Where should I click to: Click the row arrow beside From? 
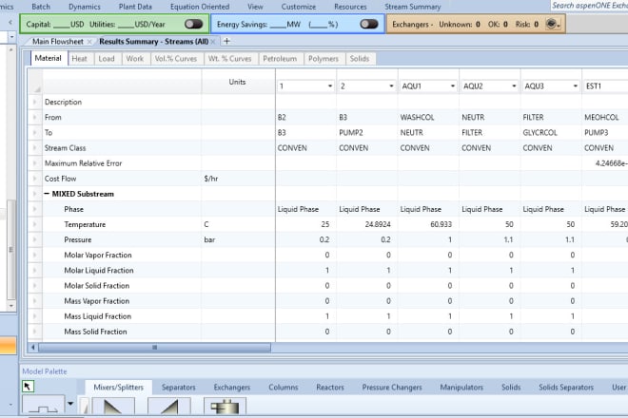(x=35, y=117)
